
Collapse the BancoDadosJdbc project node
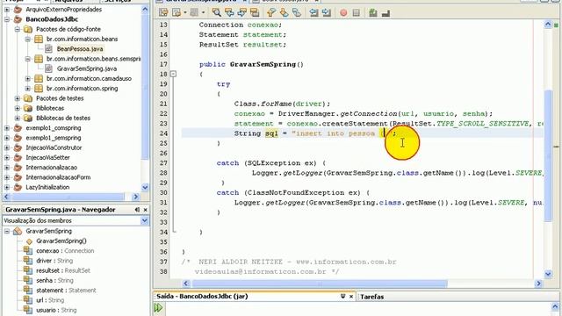pyautogui.click(x=7, y=19)
